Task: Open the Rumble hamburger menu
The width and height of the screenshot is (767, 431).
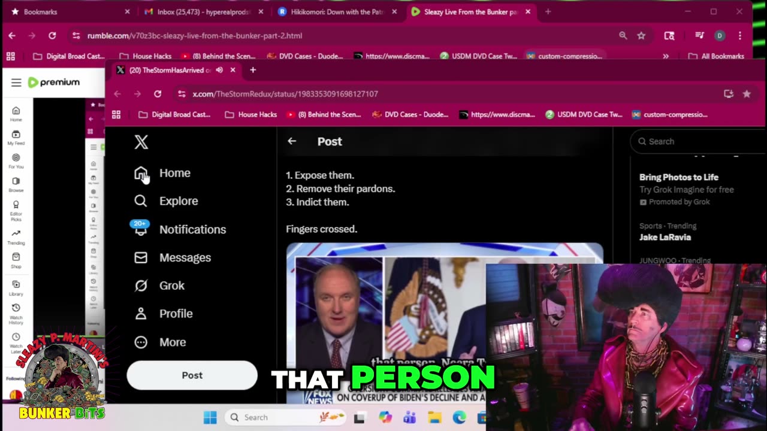Action: coord(16,83)
